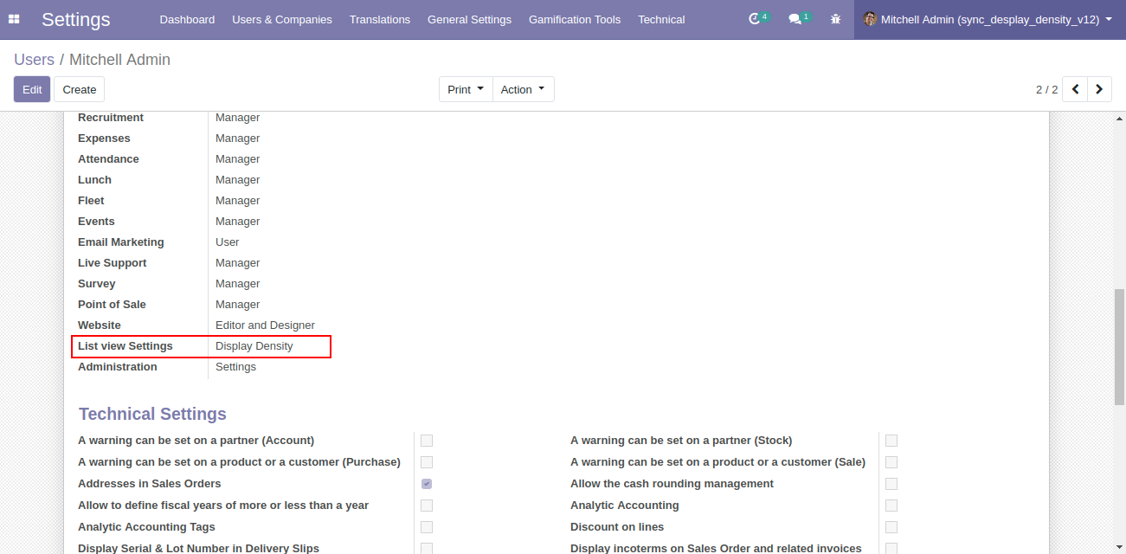Screen dimensions: 1126x554
Task: Toggle warning on product or customer (Purchase) checkbox
Action: pos(427,462)
